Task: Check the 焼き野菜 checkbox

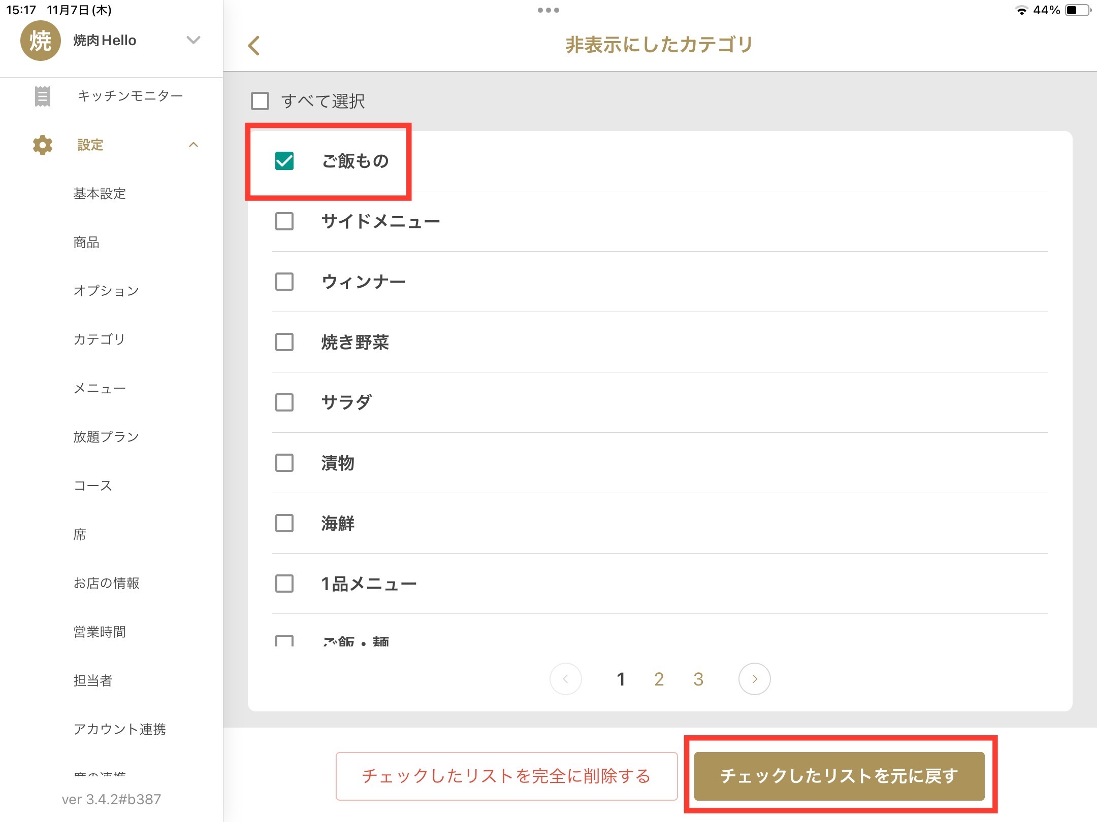Action: (284, 342)
